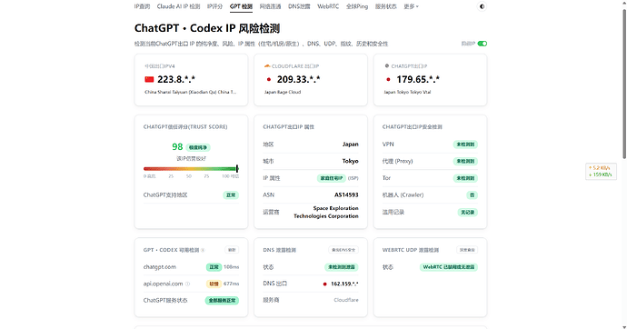Click the network speed floating widget
The image size is (627, 329).
(x=601, y=172)
